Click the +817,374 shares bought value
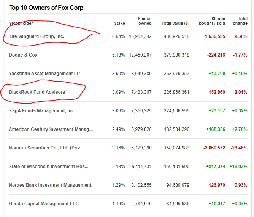This screenshot has width=254, height=217. tap(216, 167)
